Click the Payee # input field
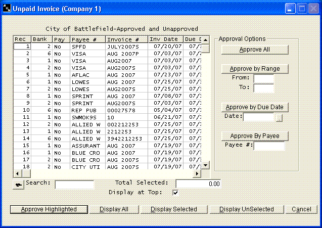 coord(269,146)
